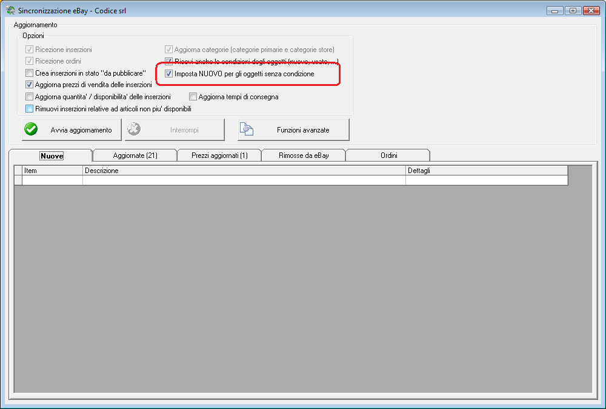
Task: Click the application icon in the title bar
Action: (x=10, y=10)
